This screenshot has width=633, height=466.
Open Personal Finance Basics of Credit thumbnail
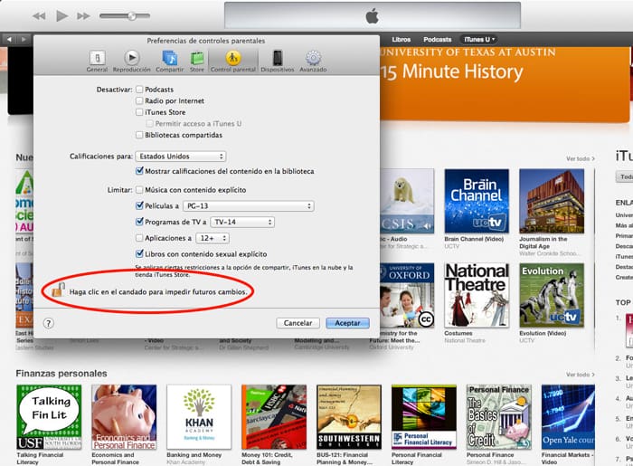pyautogui.click(x=499, y=417)
